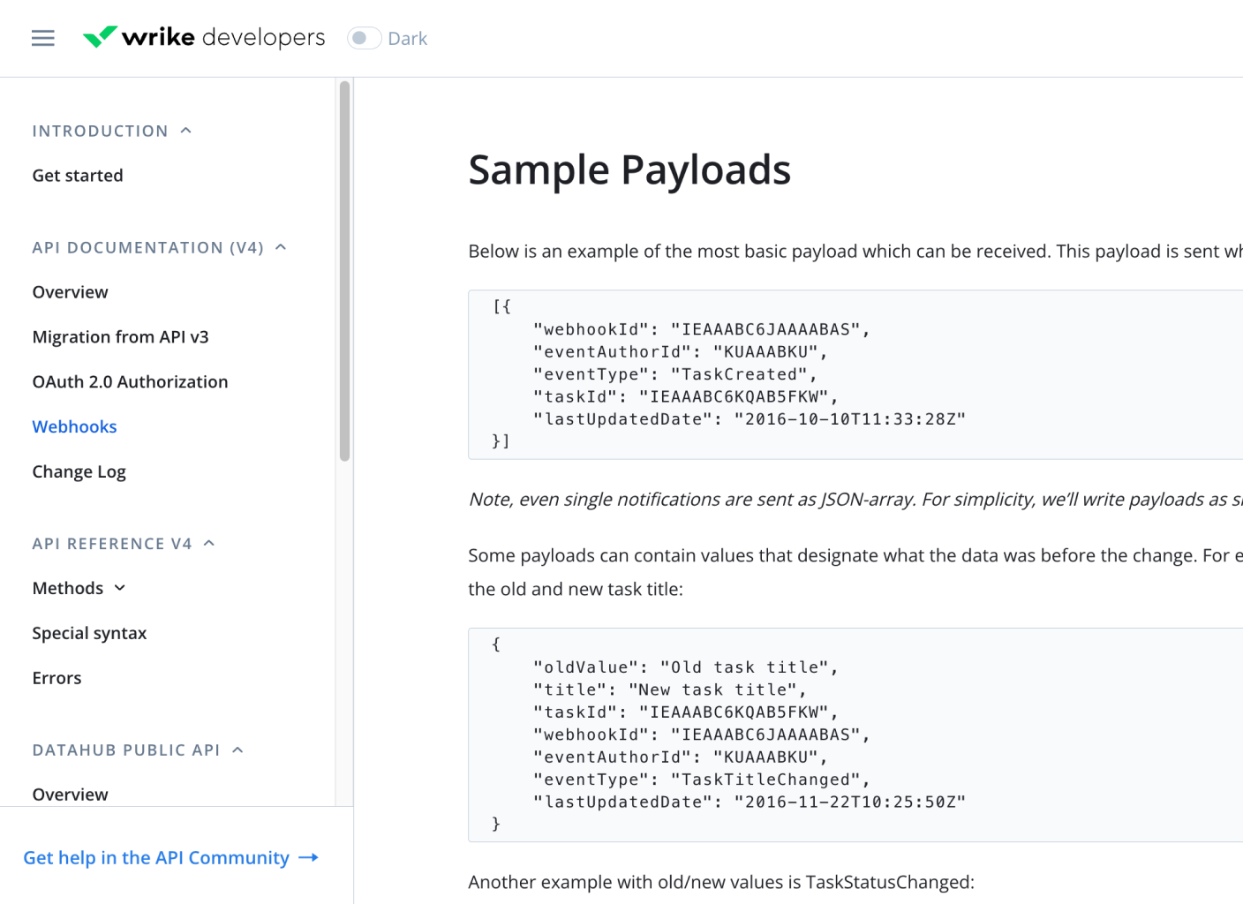
Task: Click the green Wrike checkmark icon
Action: click(x=98, y=35)
